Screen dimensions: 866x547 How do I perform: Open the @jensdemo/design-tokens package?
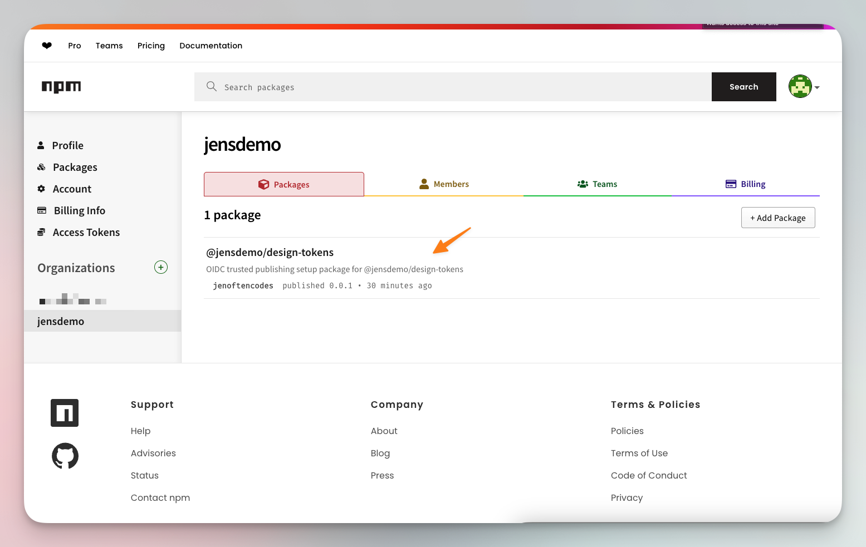pyautogui.click(x=270, y=252)
